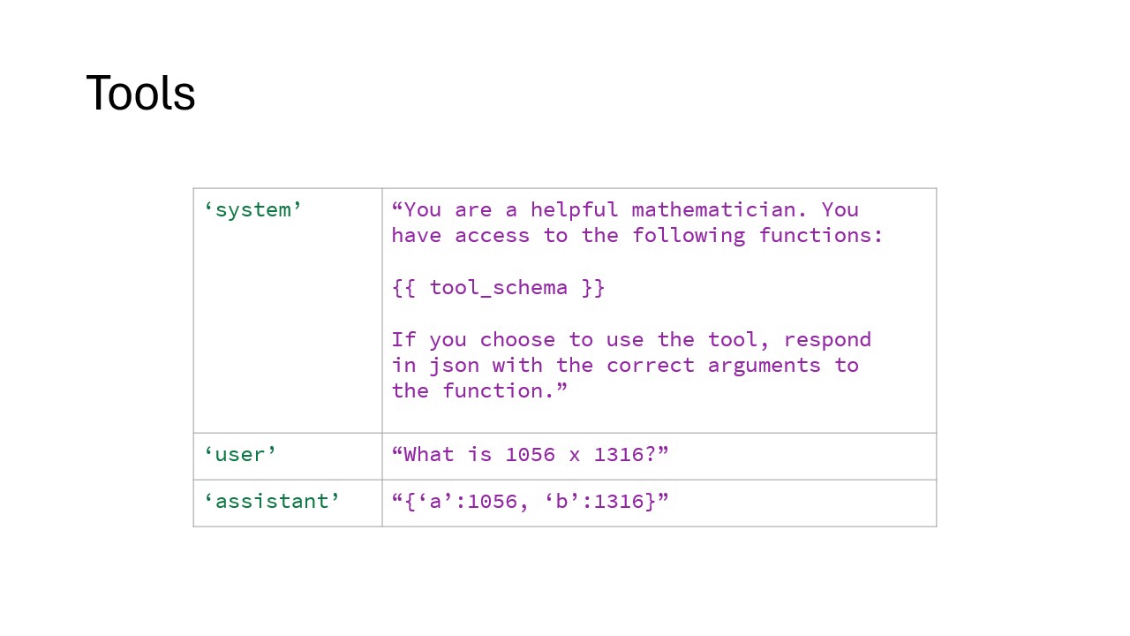Click the "Tools" slide title
Viewport: 1130px width, 636px height.
[x=140, y=94]
